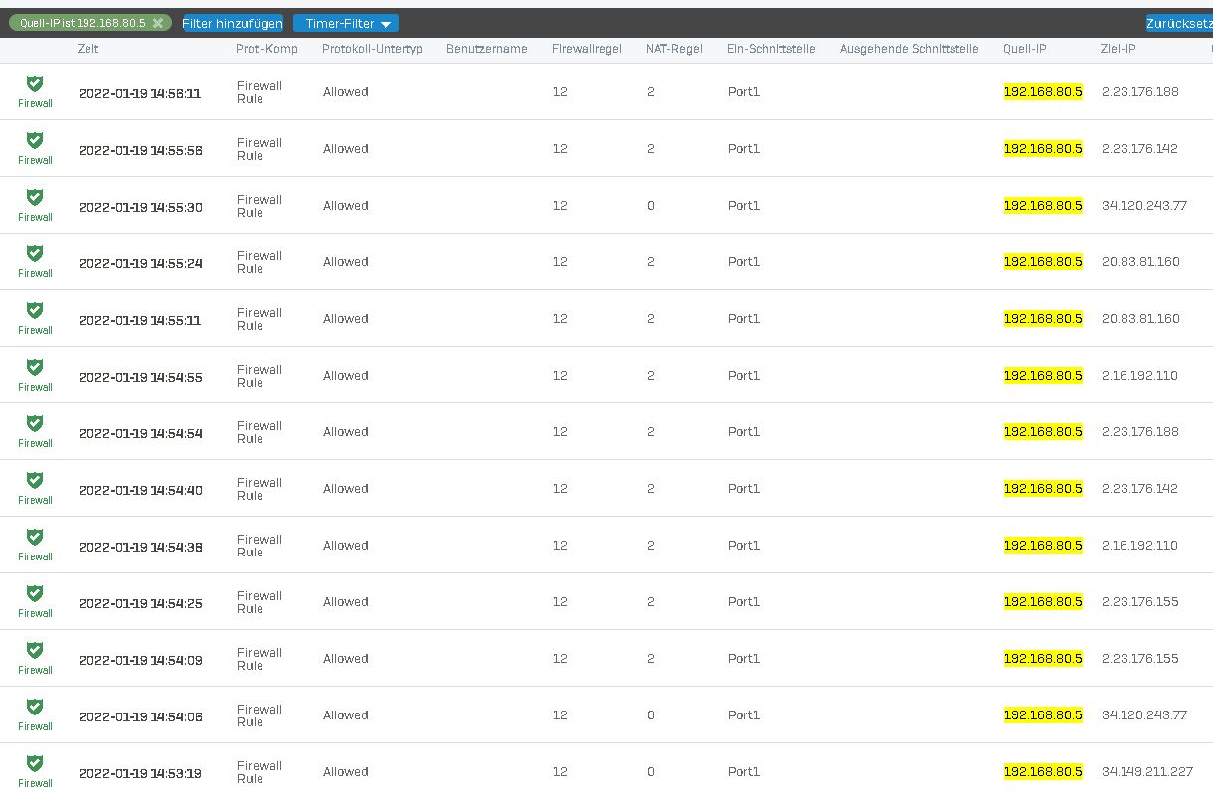Open the Timer-Filter dropdown
The height and width of the screenshot is (793, 1213).
[346, 23]
